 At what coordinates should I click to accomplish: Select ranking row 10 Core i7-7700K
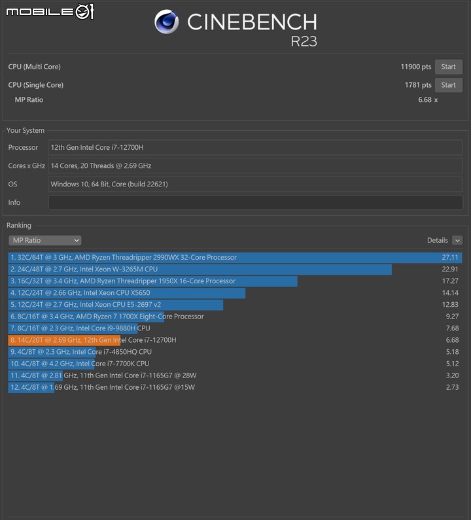pyautogui.click(x=235, y=364)
